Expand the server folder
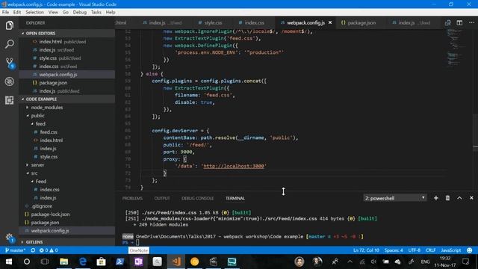The height and width of the screenshot is (269, 478). click(x=37, y=165)
